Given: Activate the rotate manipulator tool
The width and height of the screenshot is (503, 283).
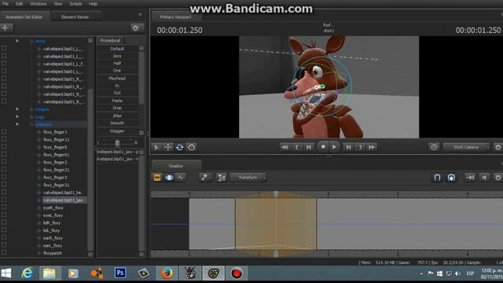Looking at the screenshot, I should [180, 147].
